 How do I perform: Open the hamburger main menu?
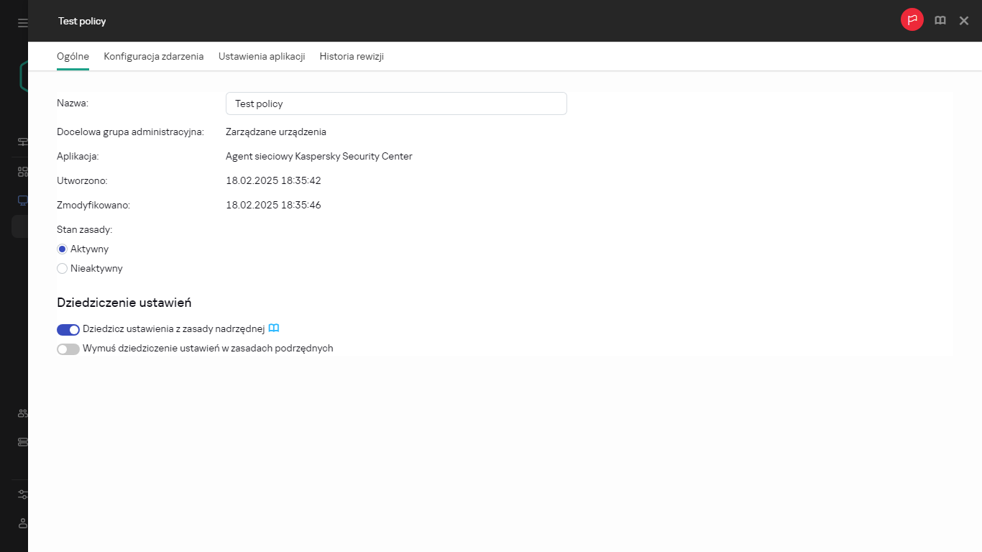coord(22,23)
